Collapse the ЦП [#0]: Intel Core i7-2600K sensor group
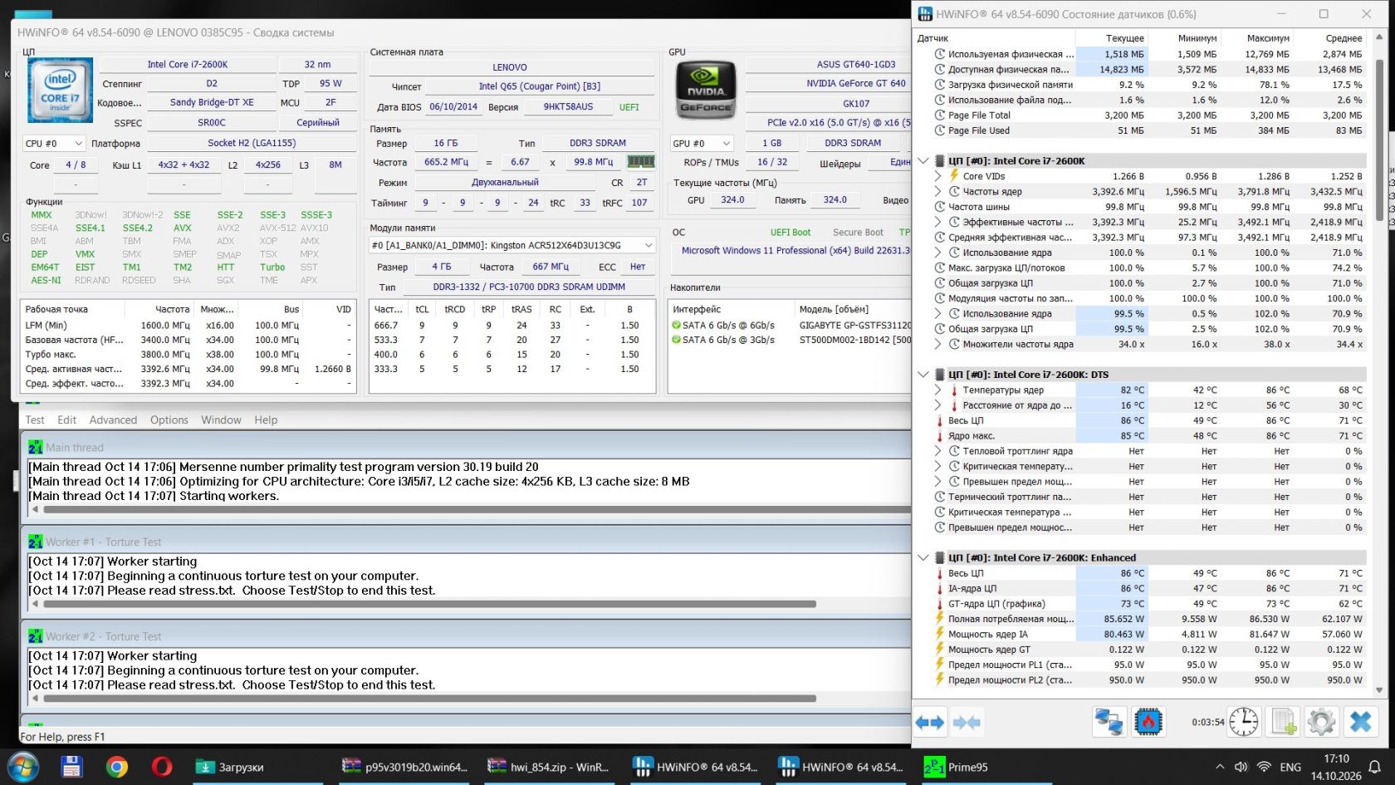This screenshot has height=785, width=1395. 923,161
